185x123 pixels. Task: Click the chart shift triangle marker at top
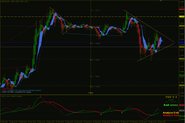161,1
